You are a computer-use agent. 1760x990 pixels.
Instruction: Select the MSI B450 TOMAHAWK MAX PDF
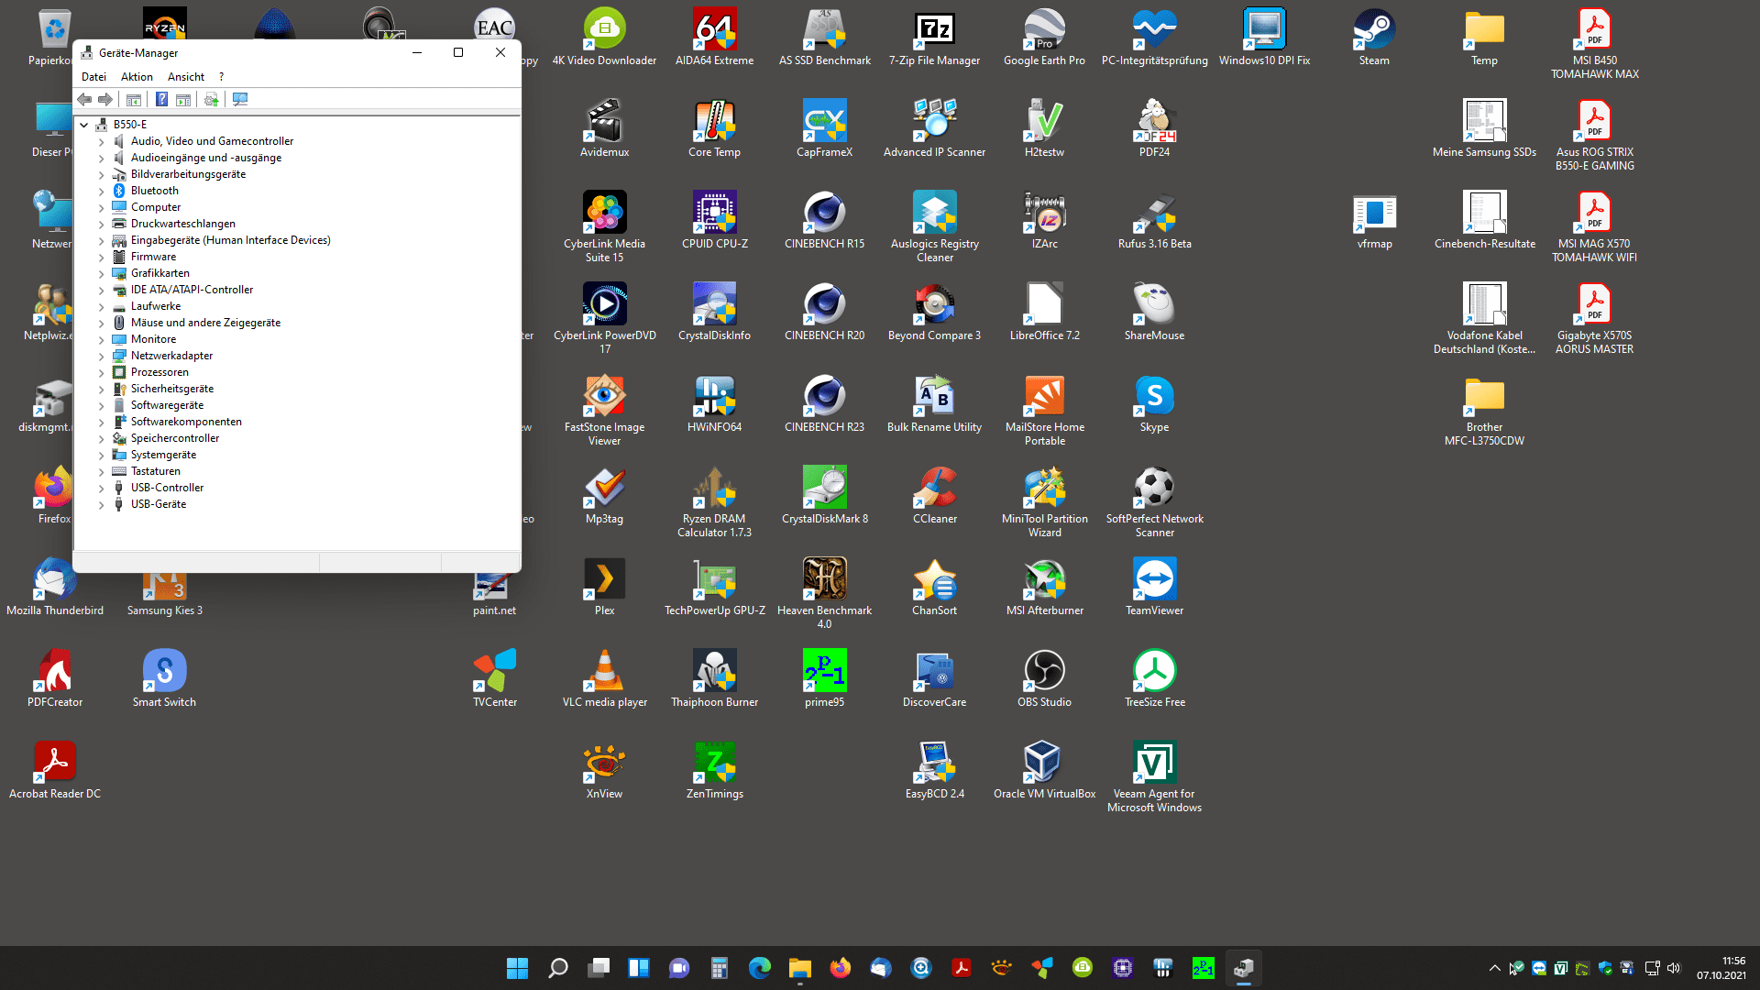tap(1595, 44)
